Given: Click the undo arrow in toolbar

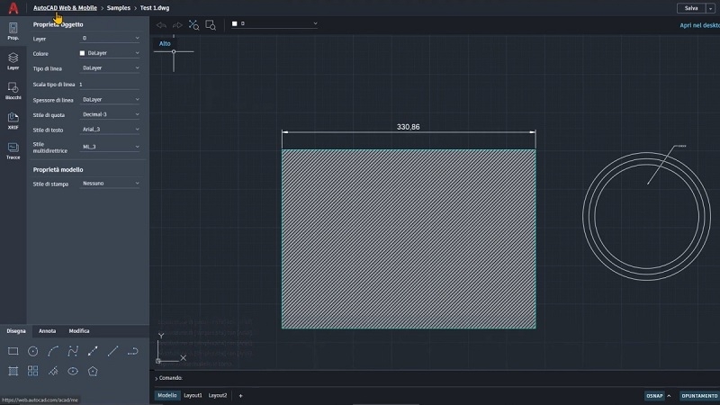Looking at the screenshot, I should click(x=161, y=25).
